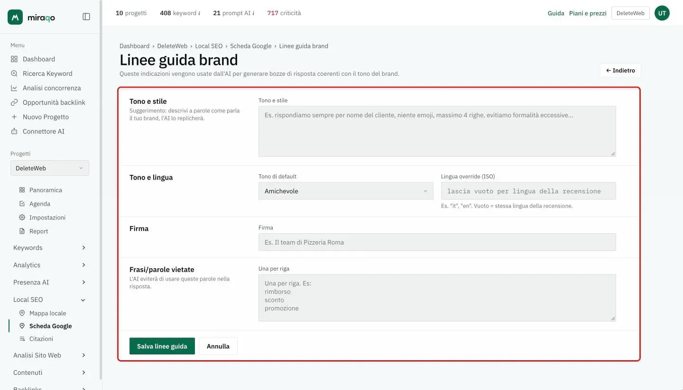This screenshot has height=390, width=683.
Task: Click the Mappa locale pin icon
Action: [22, 313]
